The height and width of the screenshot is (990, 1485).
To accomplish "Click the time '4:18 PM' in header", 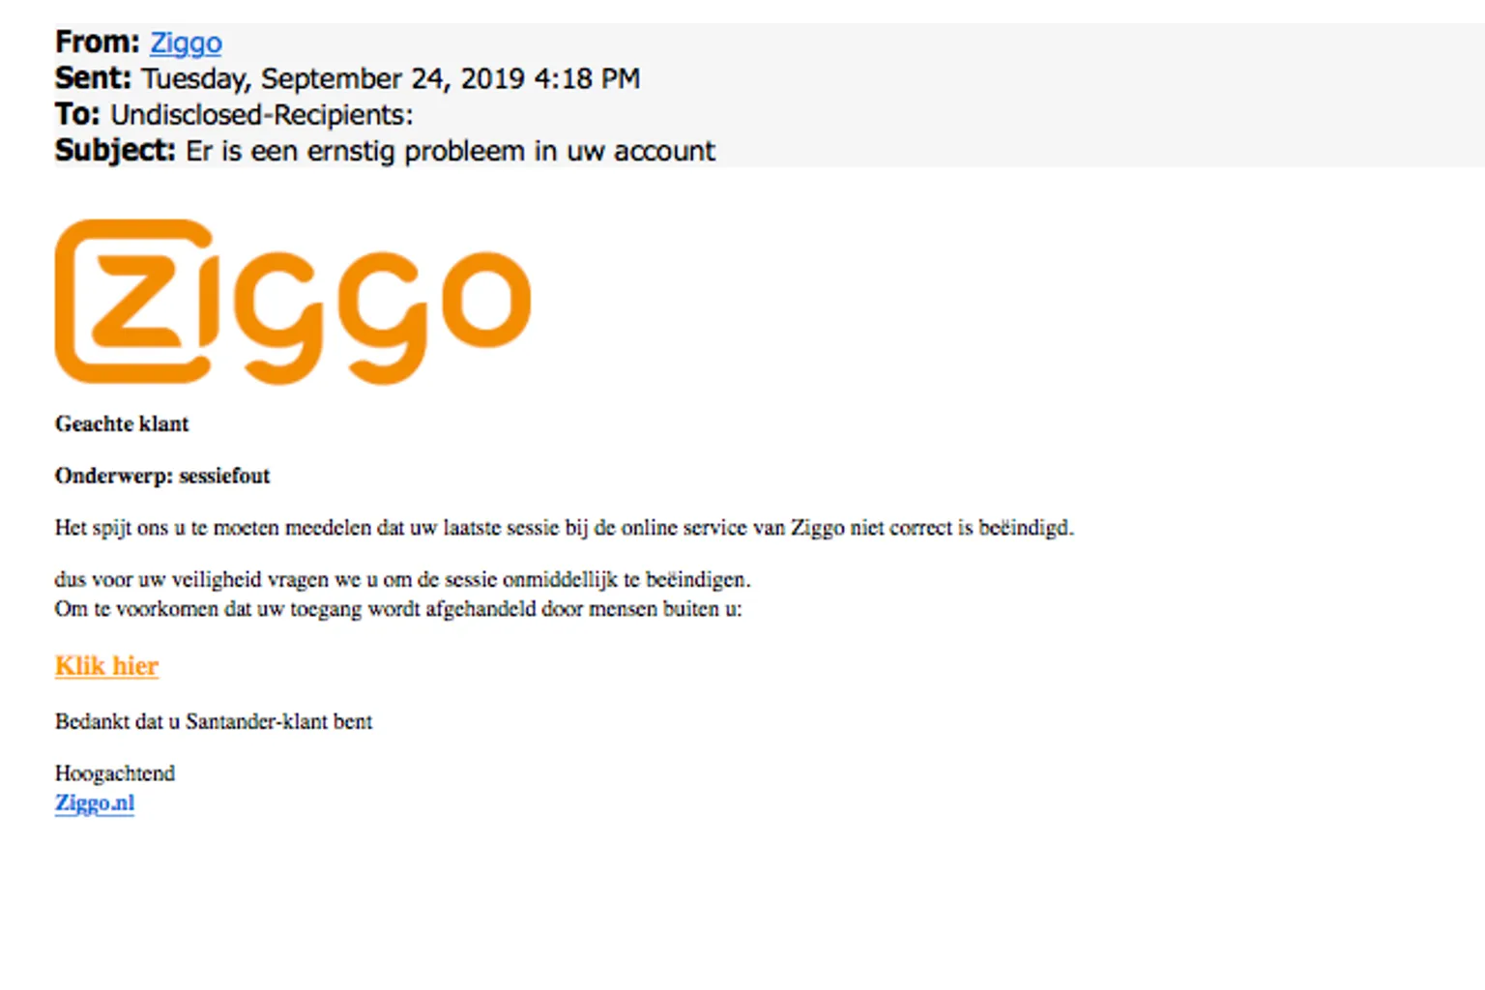I will [587, 78].
